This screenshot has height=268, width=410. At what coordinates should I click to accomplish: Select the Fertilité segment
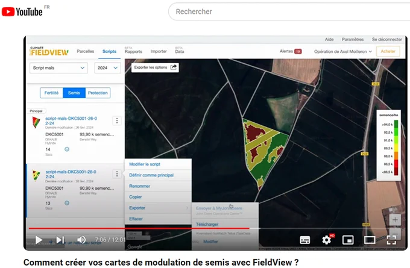pyautogui.click(x=51, y=93)
